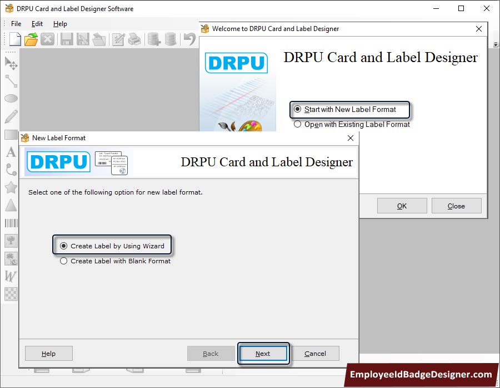Select the Triangle shape tool
The width and height of the screenshot is (500, 388).
click(11, 205)
